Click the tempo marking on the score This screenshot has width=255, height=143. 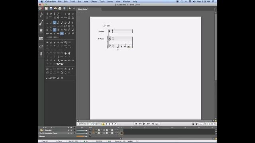(106, 25)
